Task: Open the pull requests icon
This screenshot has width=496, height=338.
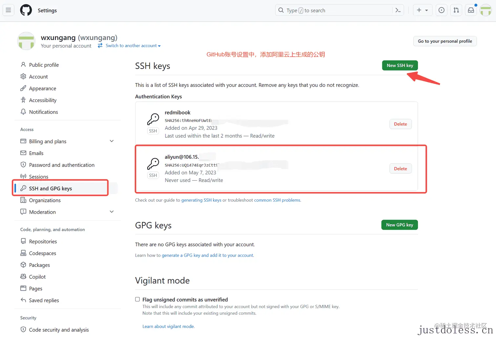Action: coord(456,10)
